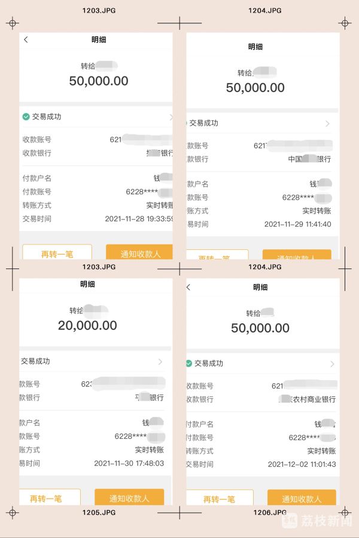Select the 20,000.00 amount text
Viewport: 359px width, 538px height.
point(87,326)
